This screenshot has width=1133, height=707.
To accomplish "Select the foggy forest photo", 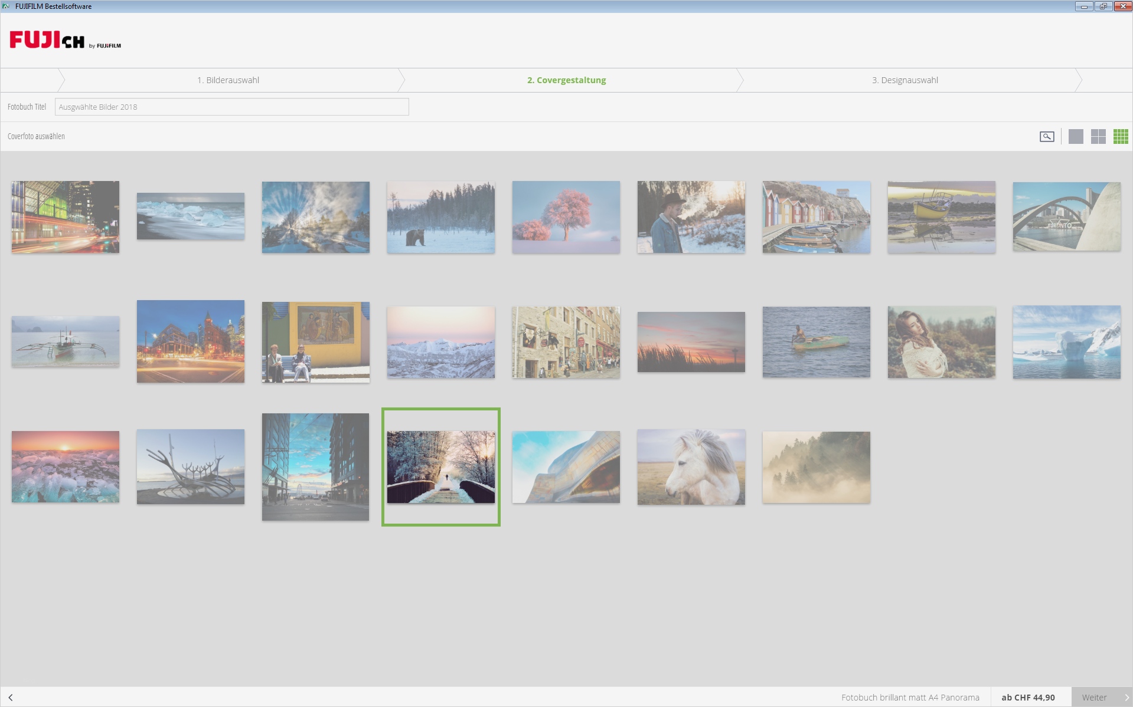I will tap(817, 467).
